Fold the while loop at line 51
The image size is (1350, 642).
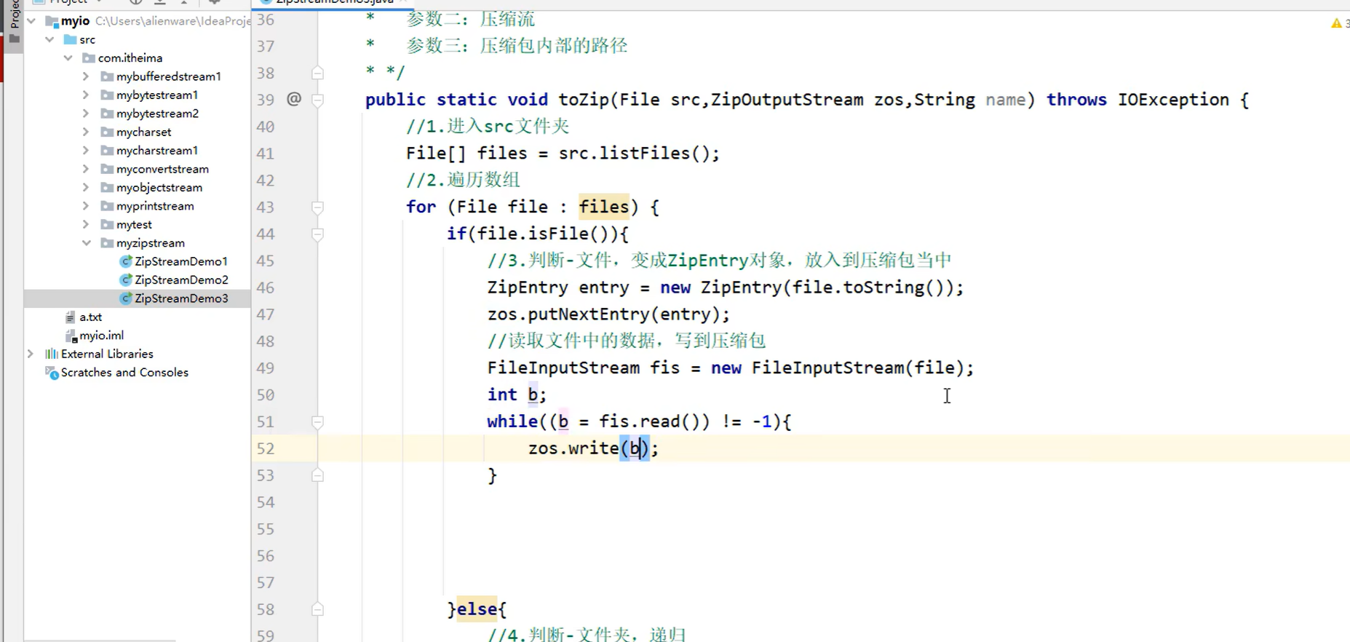coord(318,422)
